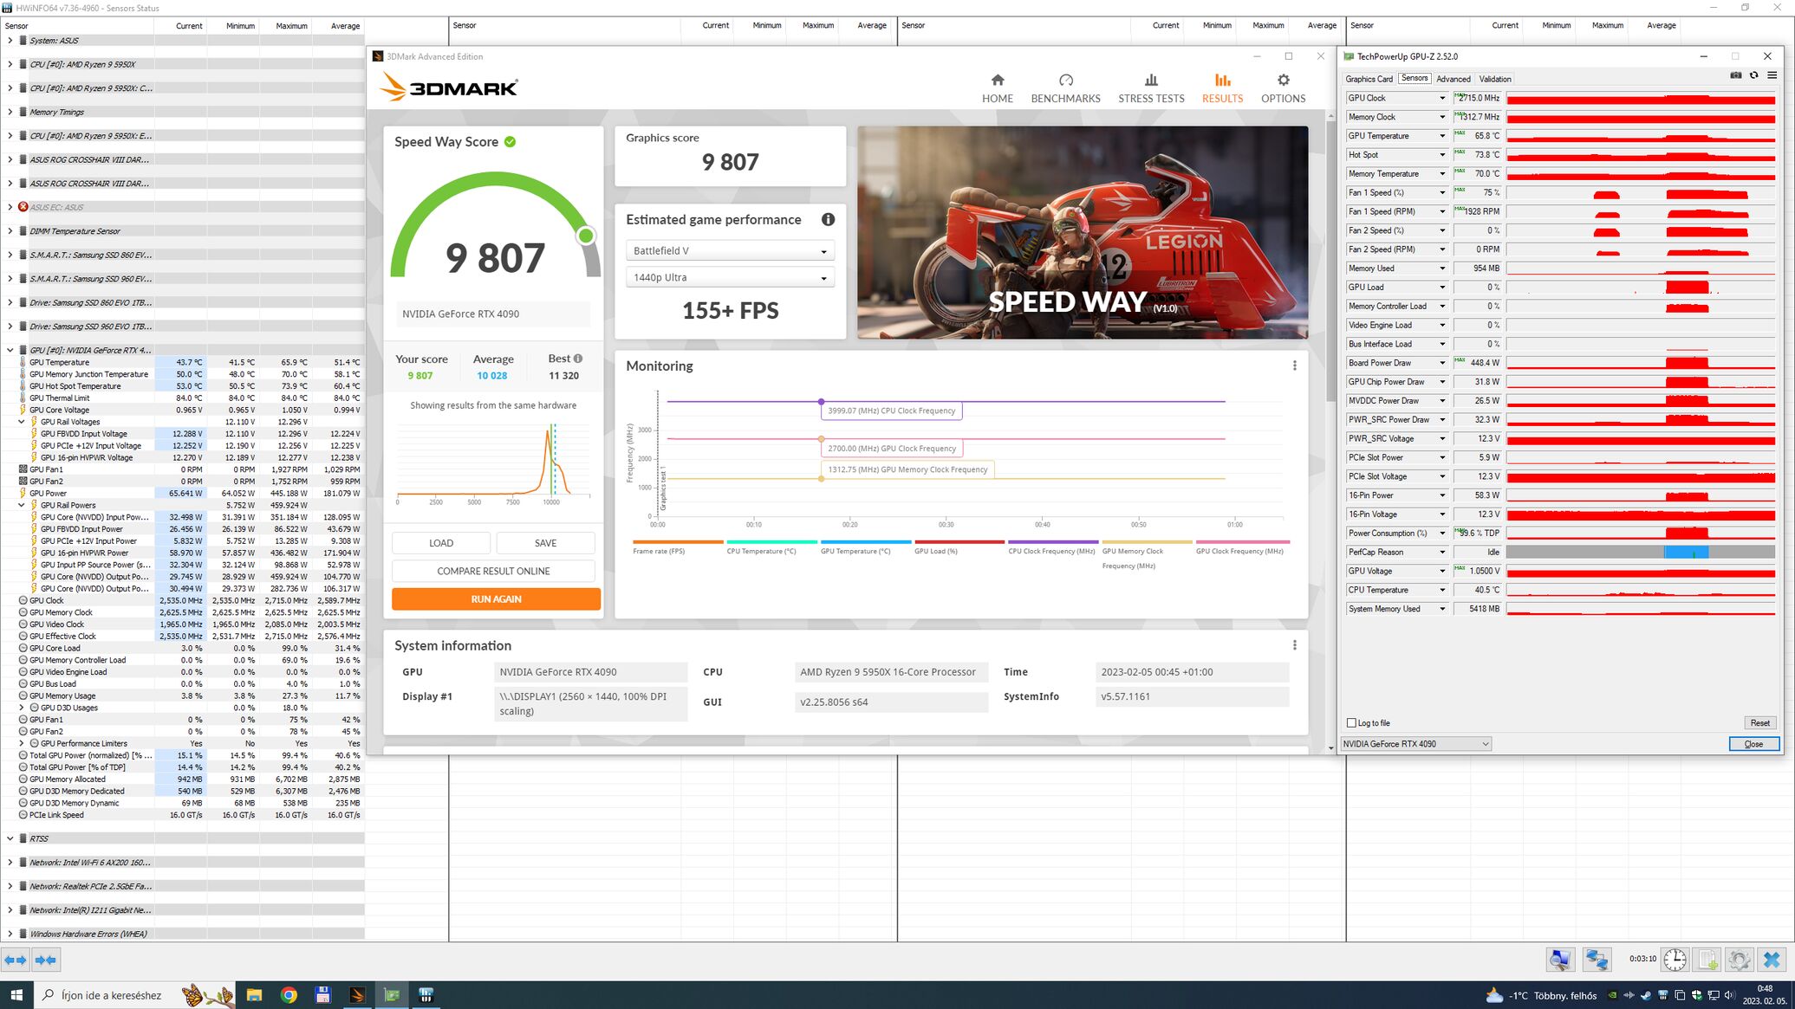Open the GPU-Z hamburger menu
Image resolution: width=1795 pixels, height=1009 pixels.
click(x=1772, y=76)
